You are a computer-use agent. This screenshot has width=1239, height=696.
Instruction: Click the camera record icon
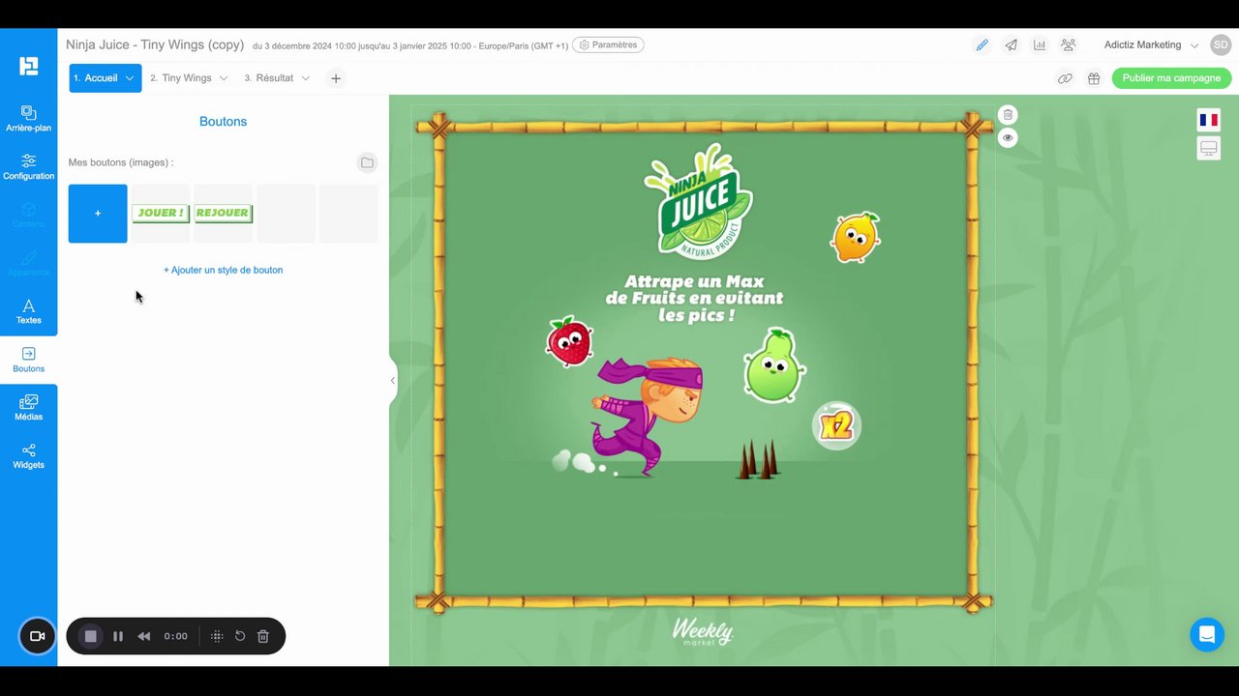(38, 636)
